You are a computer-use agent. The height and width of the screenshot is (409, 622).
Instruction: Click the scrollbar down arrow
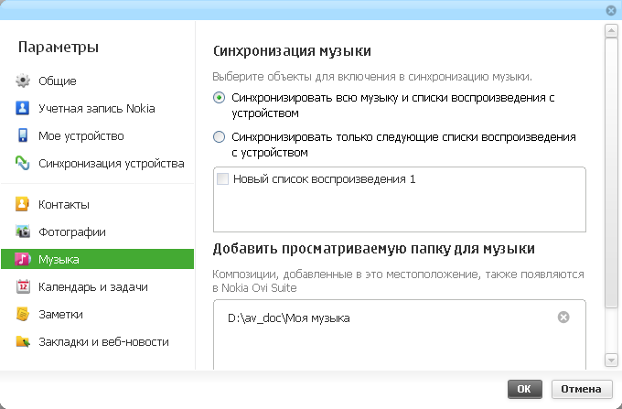pos(611,360)
